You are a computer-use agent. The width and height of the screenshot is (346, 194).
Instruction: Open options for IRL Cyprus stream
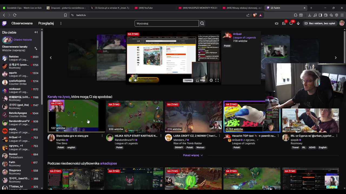point(337,136)
